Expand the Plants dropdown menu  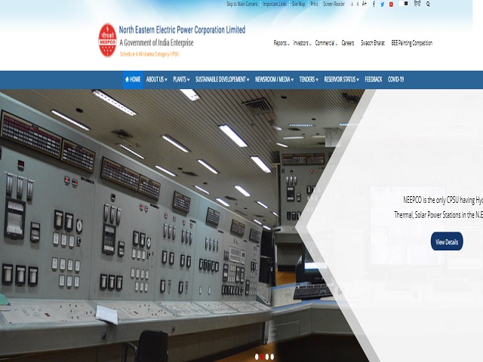click(x=181, y=79)
